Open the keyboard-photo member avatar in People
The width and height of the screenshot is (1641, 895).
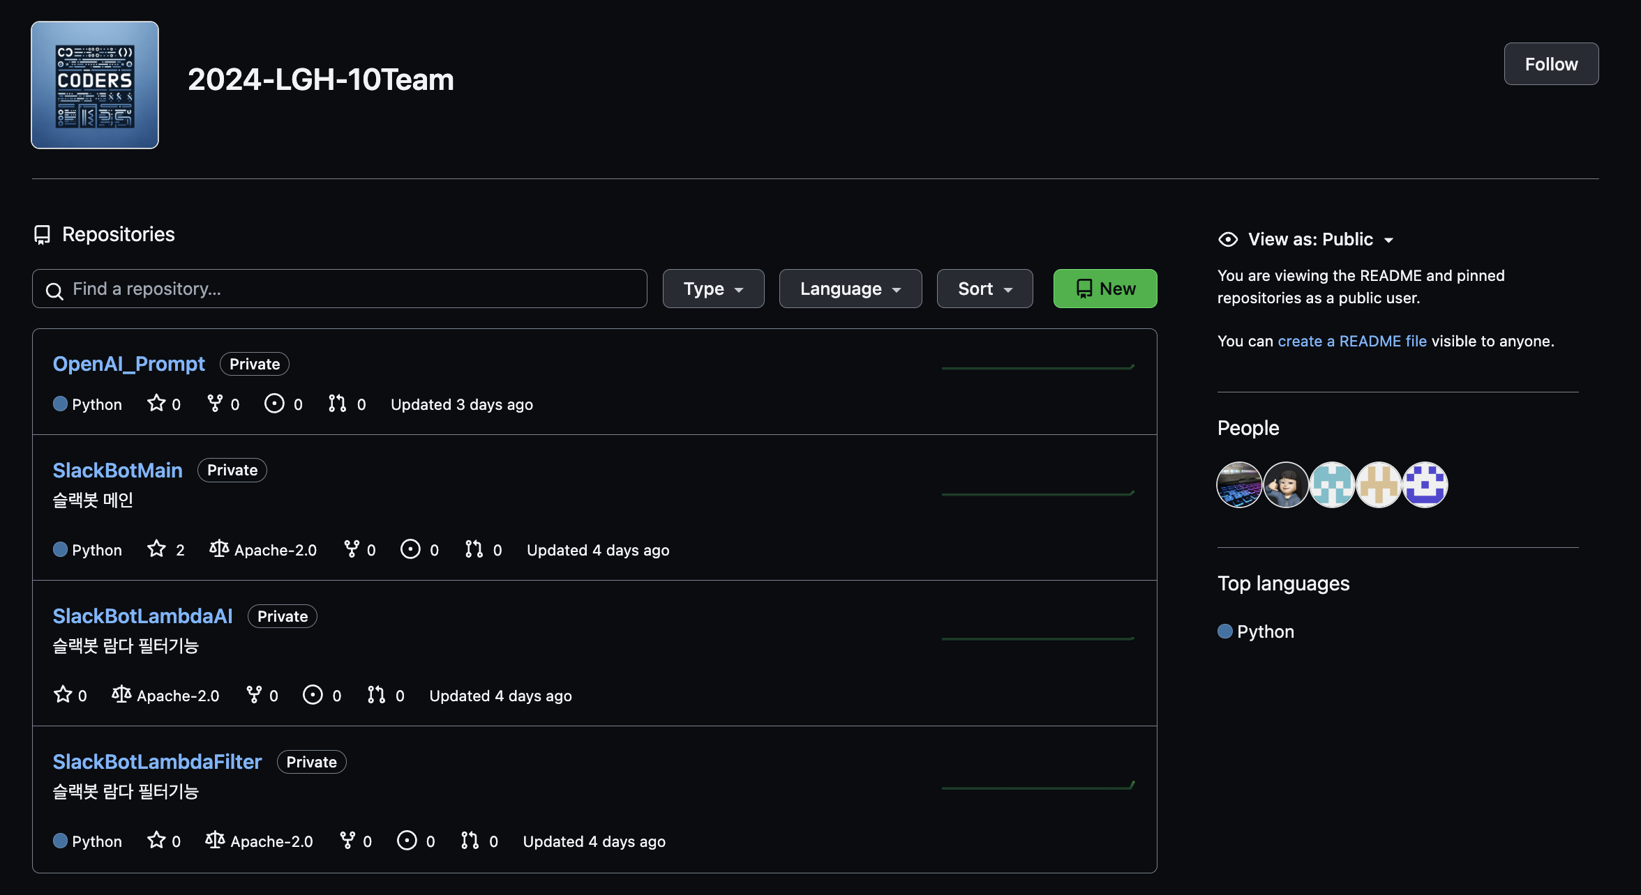[x=1239, y=485]
